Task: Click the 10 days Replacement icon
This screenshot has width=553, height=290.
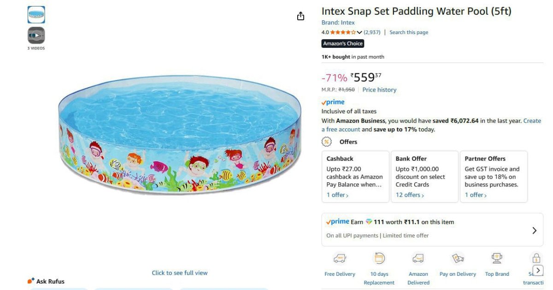Action: click(379, 258)
